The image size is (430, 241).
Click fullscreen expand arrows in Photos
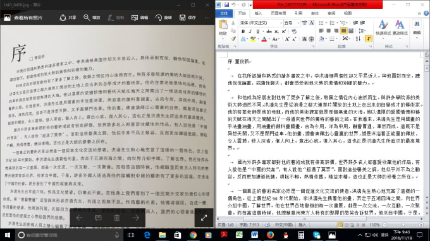(204, 218)
